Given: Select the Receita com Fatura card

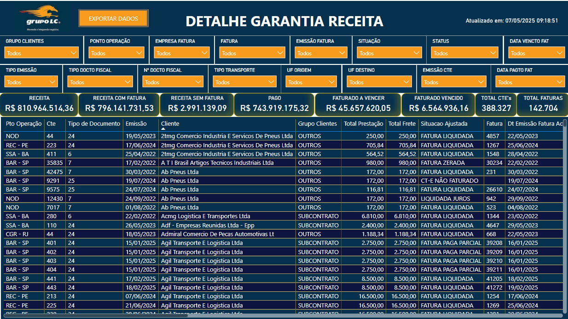Looking at the screenshot, I should pyautogui.click(x=119, y=104).
